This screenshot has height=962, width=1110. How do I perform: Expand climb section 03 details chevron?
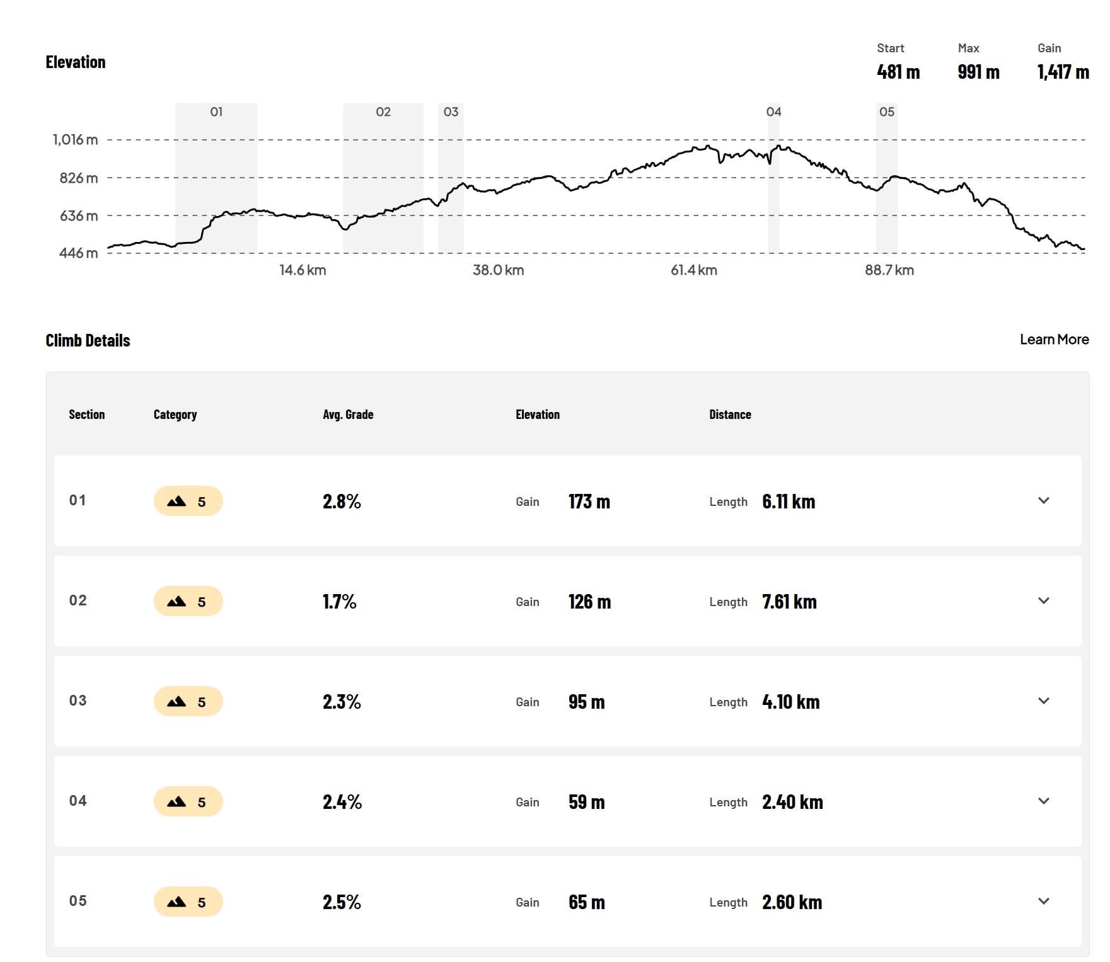coord(1043,701)
